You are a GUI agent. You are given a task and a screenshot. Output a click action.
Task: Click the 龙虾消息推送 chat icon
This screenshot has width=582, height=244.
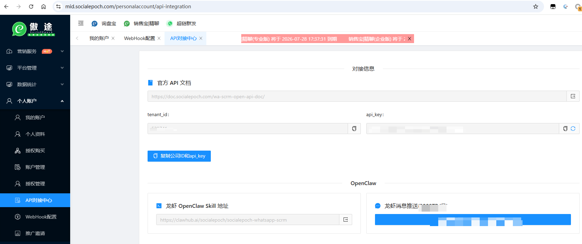coord(378,206)
